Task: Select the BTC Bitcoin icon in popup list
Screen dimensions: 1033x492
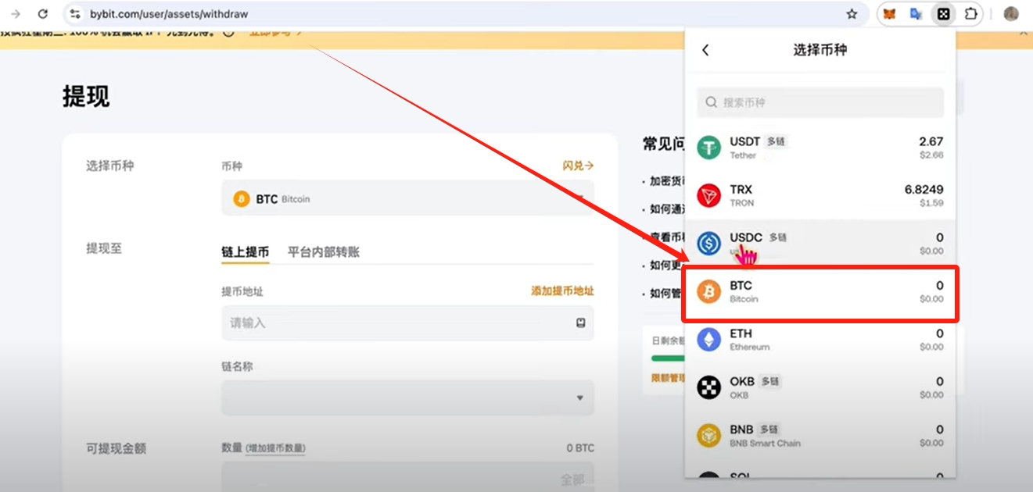Action: tap(709, 292)
